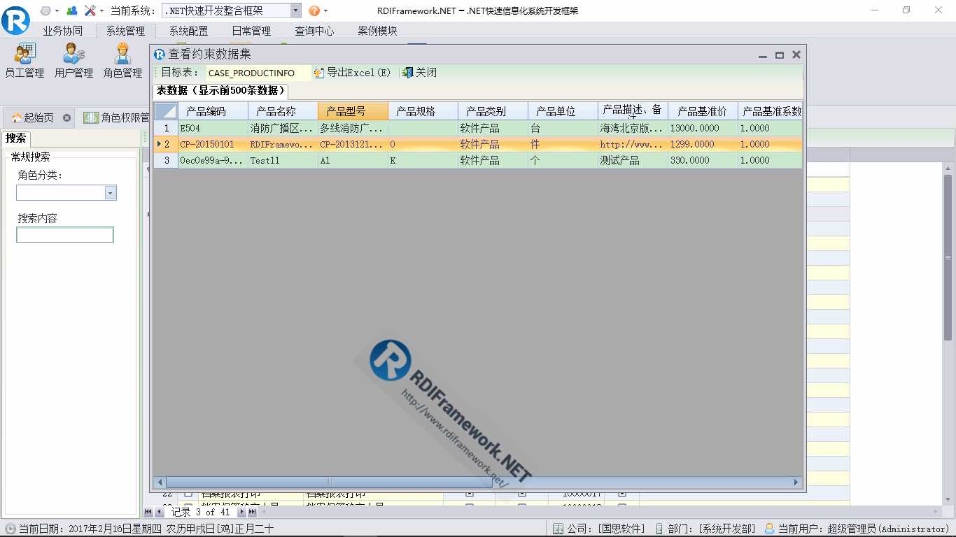Screen dimensions: 956x537
Task: Open the 日常管理 ribbon tab
Action: (251, 31)
